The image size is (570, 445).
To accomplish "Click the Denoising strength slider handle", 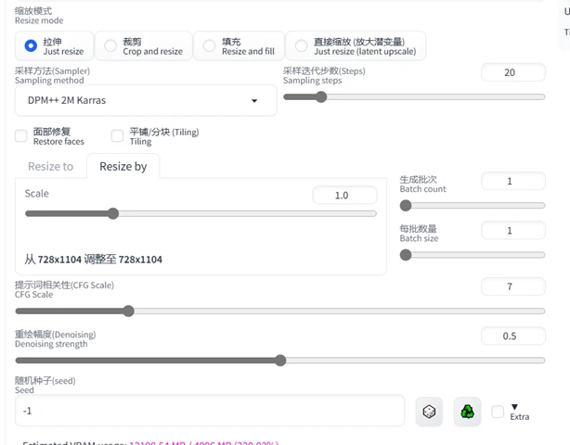I will [x=280, y=361].
